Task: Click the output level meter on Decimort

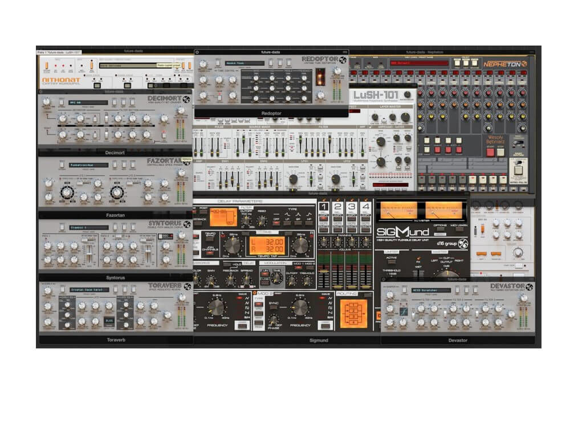Action: (180, 129)
